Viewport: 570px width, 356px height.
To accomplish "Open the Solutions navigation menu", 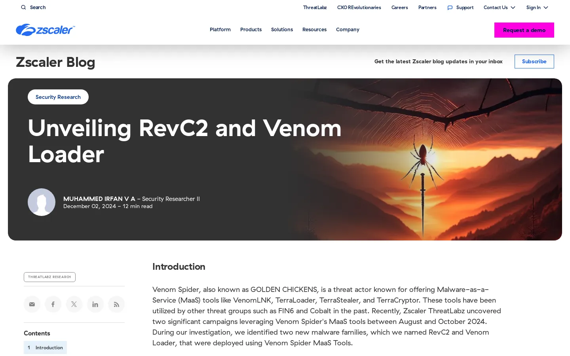I will coord(282,30).
